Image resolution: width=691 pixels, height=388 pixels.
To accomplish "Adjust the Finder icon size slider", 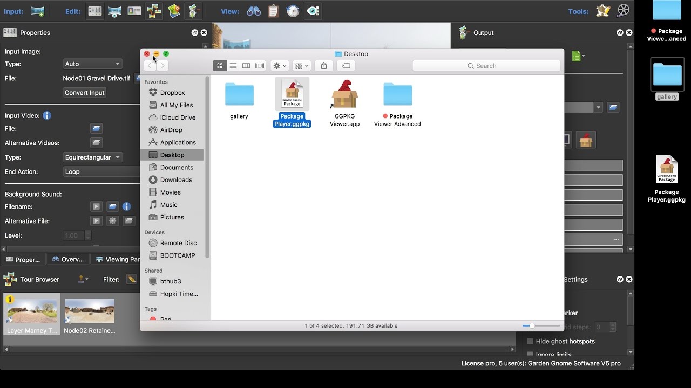I will (532, 325).
